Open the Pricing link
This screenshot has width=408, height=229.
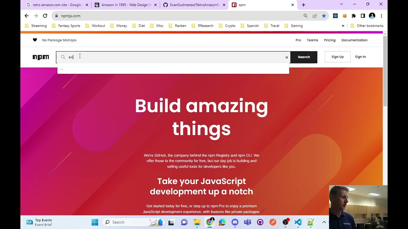[x=330, y=40]
